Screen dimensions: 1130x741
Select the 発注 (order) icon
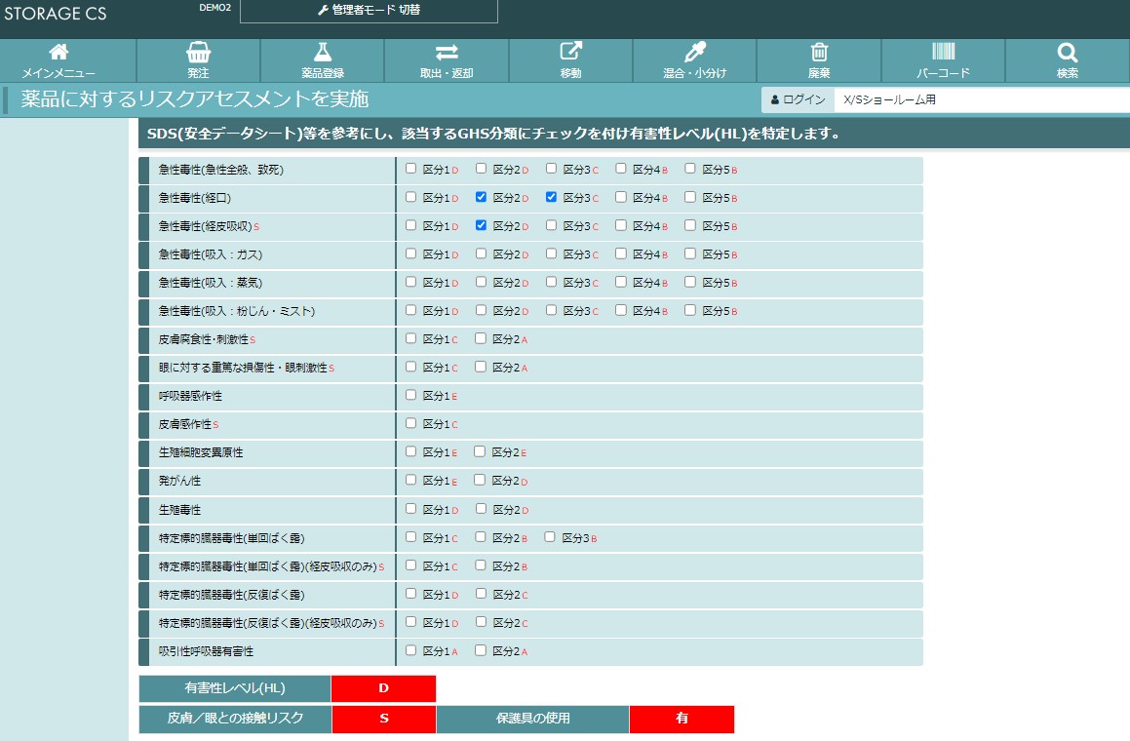[x=197, y=59]
